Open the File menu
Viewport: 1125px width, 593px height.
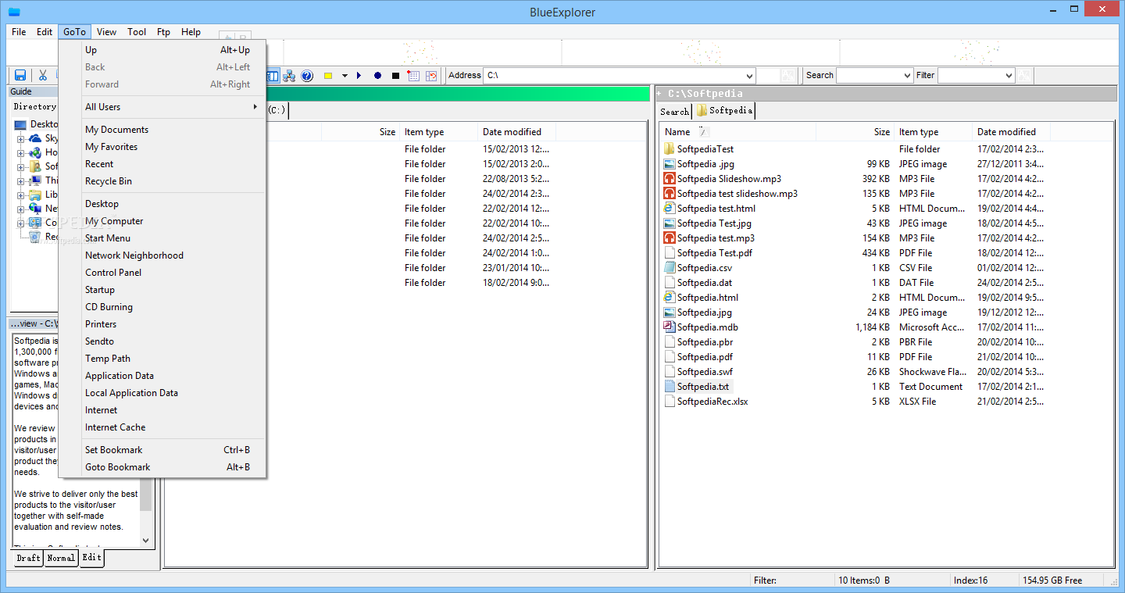point(19,32)
